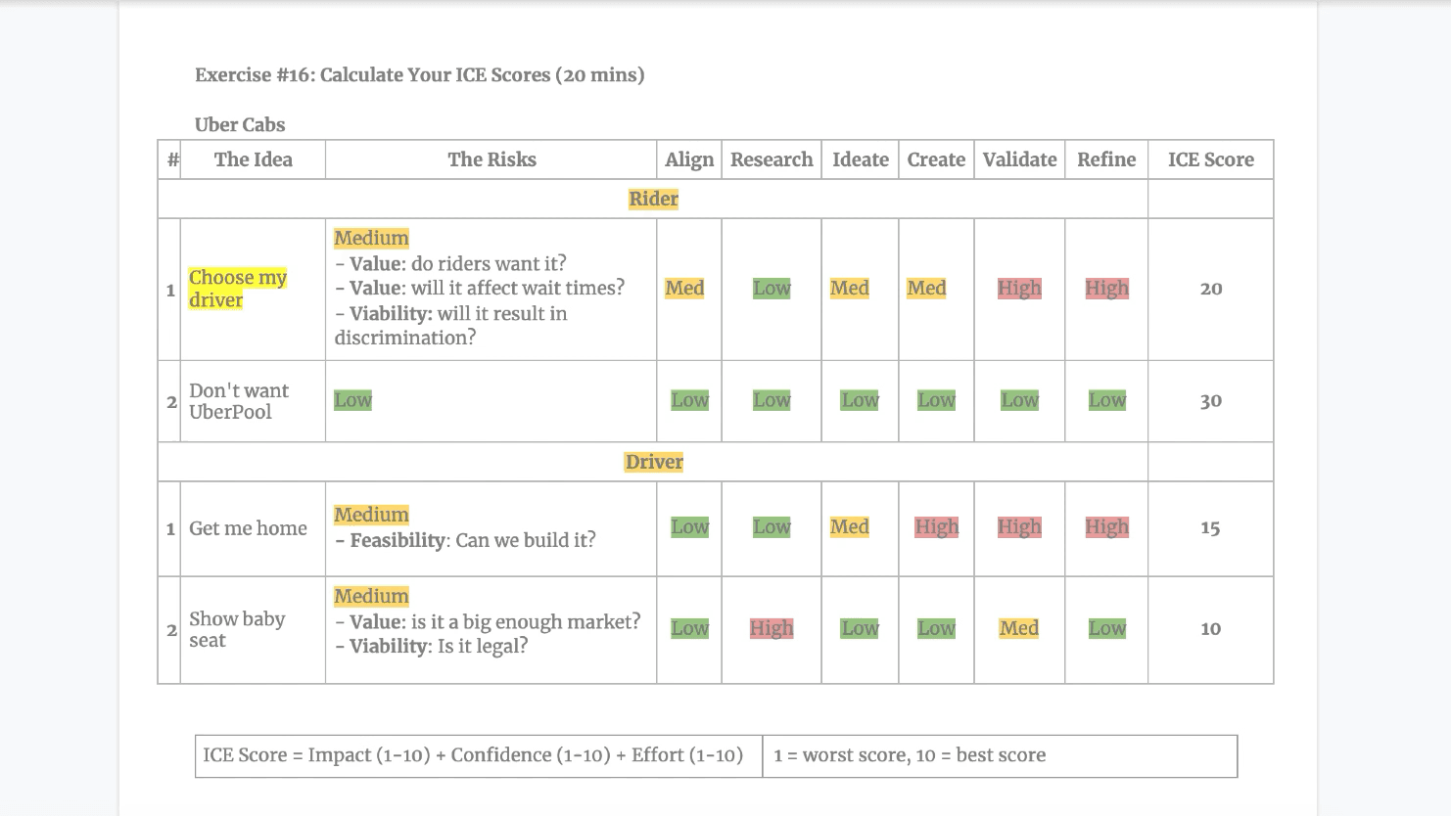Click the "Uber Cabs" table title
Viewport: 1451px width, 816px height.
coord(240,125)
